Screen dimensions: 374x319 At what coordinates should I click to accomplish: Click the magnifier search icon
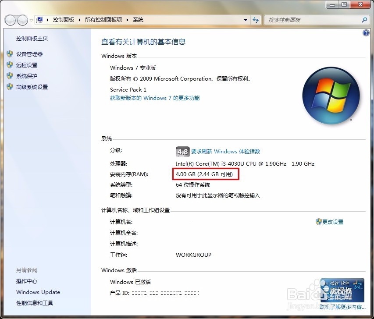pyautogui.click(x=364, y=20)
